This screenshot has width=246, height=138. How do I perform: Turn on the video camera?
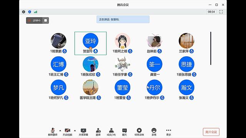click(68, 132)
